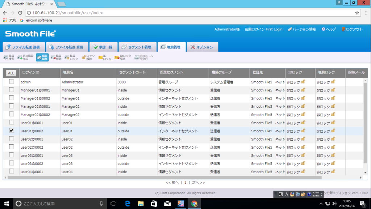This screenshot has width=371, height=209.
Task: Click the IME help question mark icon
Action: pyautogui.click(x=309, y=195)
